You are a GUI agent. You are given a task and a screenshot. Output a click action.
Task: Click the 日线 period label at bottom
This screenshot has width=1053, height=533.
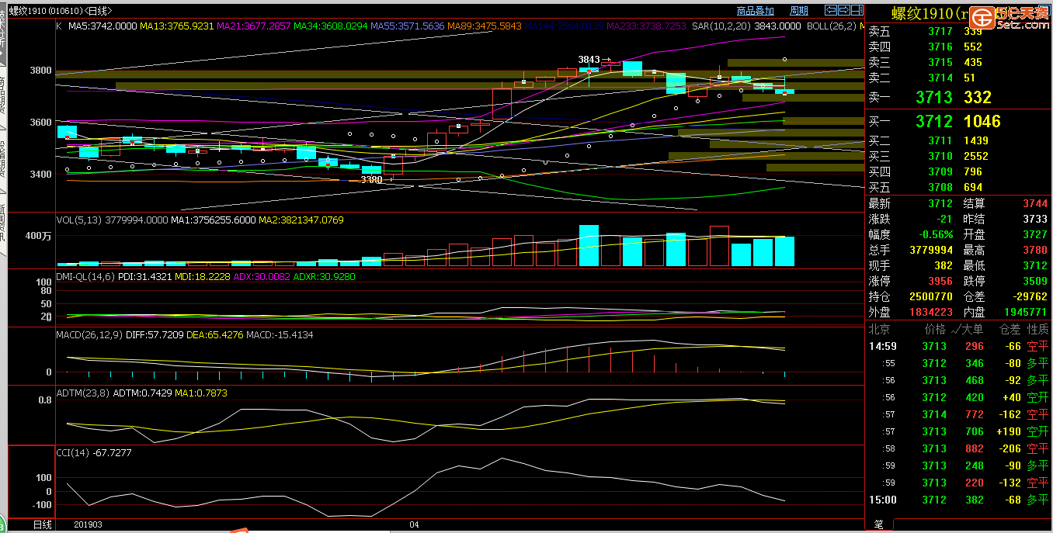42,525
